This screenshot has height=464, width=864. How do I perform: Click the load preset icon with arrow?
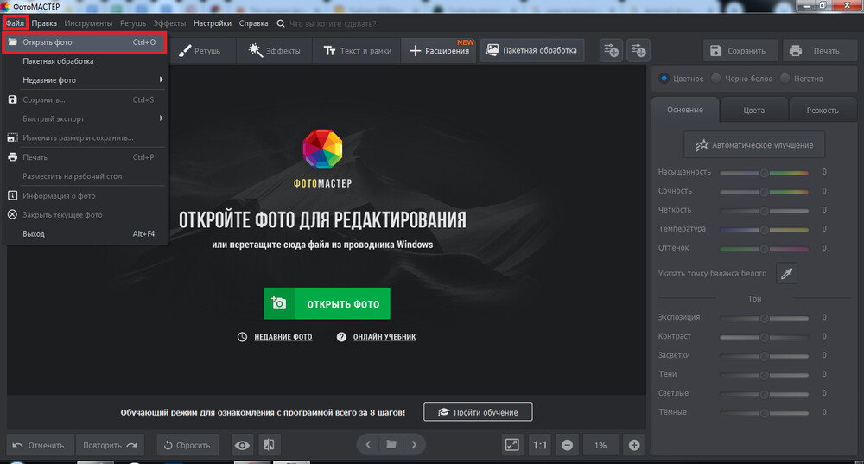tap(638, 51)
